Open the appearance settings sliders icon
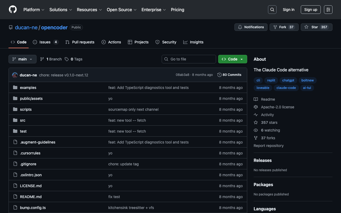The width and height of the screenshot is (341, 213). (x=328, y=10)
